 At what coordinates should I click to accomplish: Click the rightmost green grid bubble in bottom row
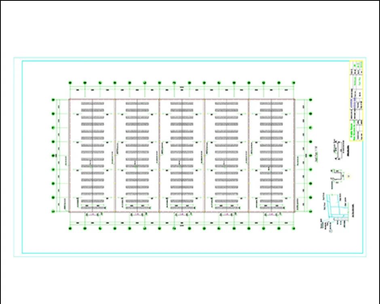[293, 229]
